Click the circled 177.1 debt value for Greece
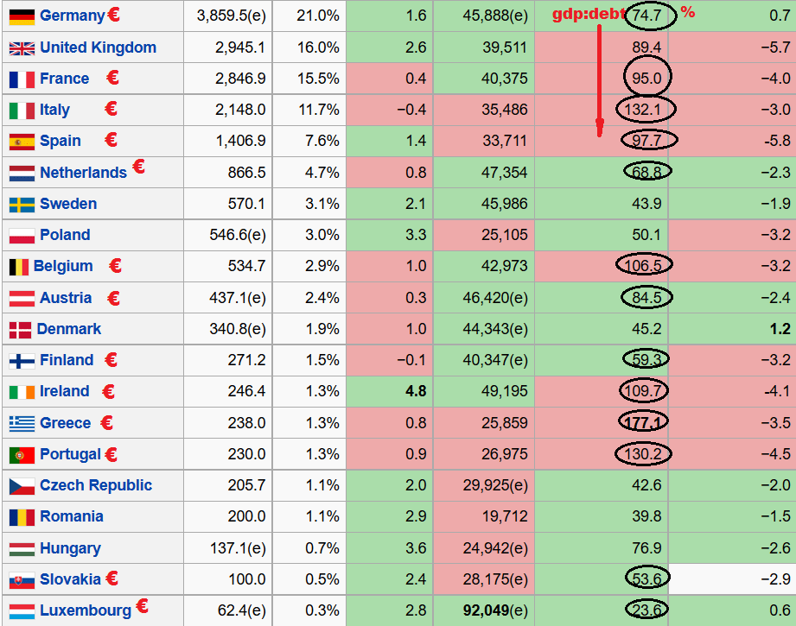Viewport: 796px width, 626px height. pyautogui.click(x=645, y=423)
